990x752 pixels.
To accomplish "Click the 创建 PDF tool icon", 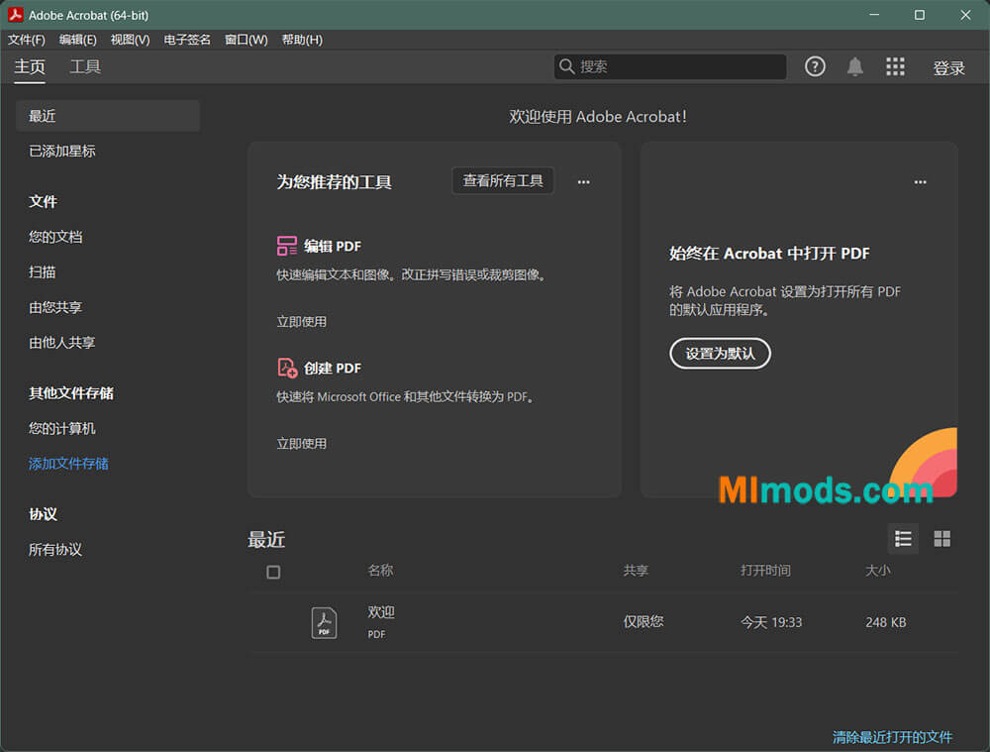I will coord(287,368).
